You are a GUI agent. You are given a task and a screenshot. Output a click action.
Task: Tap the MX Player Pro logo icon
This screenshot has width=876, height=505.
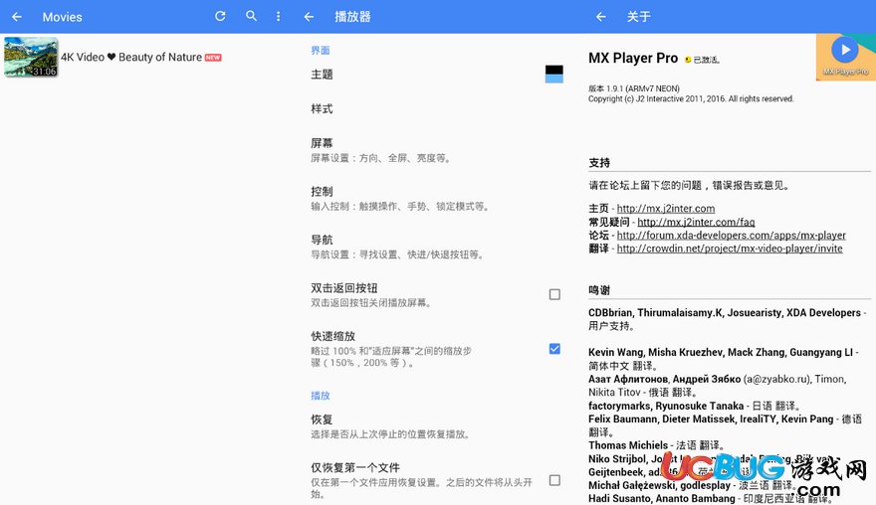click(x=846, y=57)
